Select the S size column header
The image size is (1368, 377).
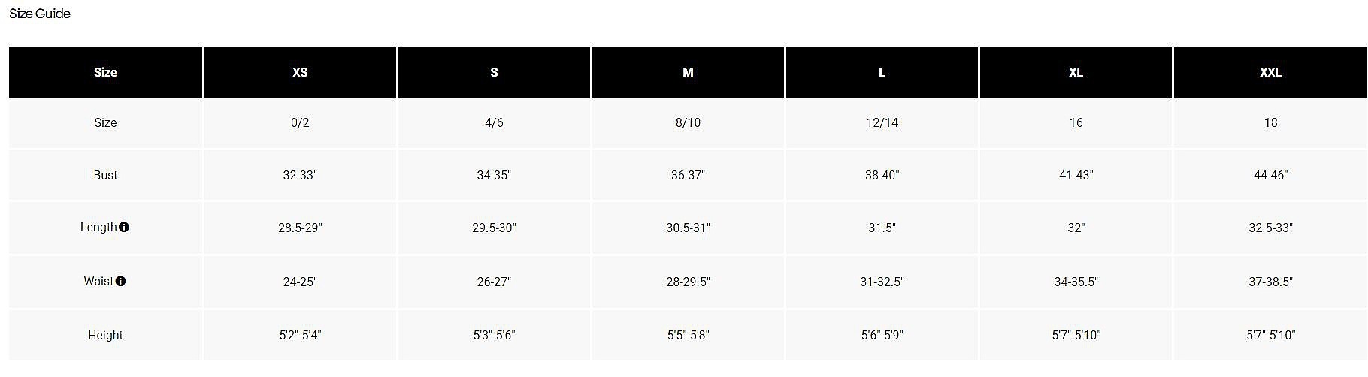click(494, 72)
